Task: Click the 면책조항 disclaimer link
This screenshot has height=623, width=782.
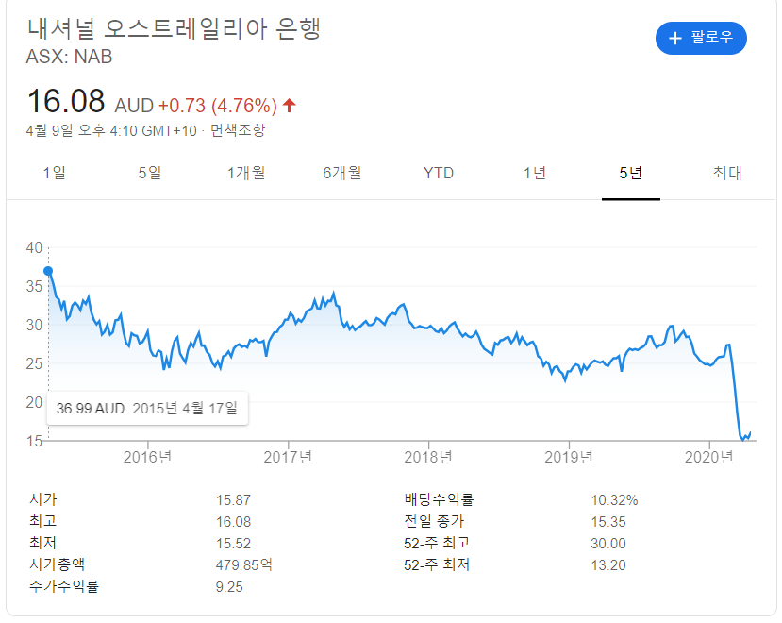Action: (x=238, y=131)
